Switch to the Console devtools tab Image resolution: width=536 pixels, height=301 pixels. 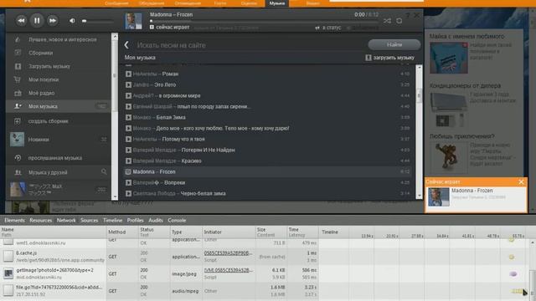coord(177,220)
